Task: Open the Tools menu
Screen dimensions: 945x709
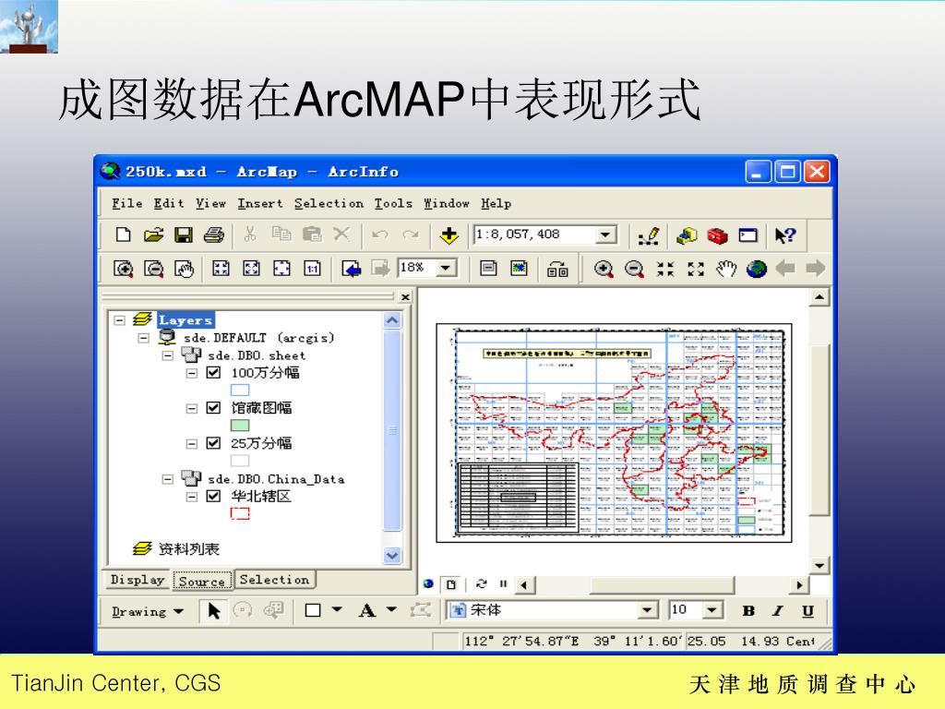Action: click(393, 203)
